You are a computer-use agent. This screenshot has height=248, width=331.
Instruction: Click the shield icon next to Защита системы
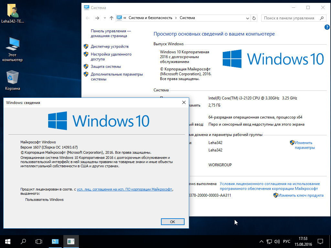tap(86, 67)
